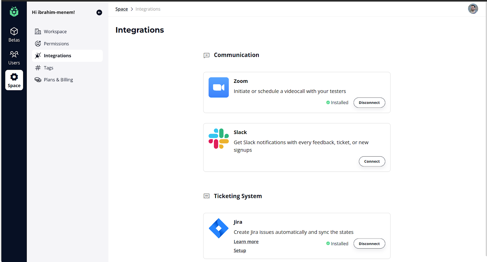
Task: Select Integrations in the side menu
Action: coord(57,56)
